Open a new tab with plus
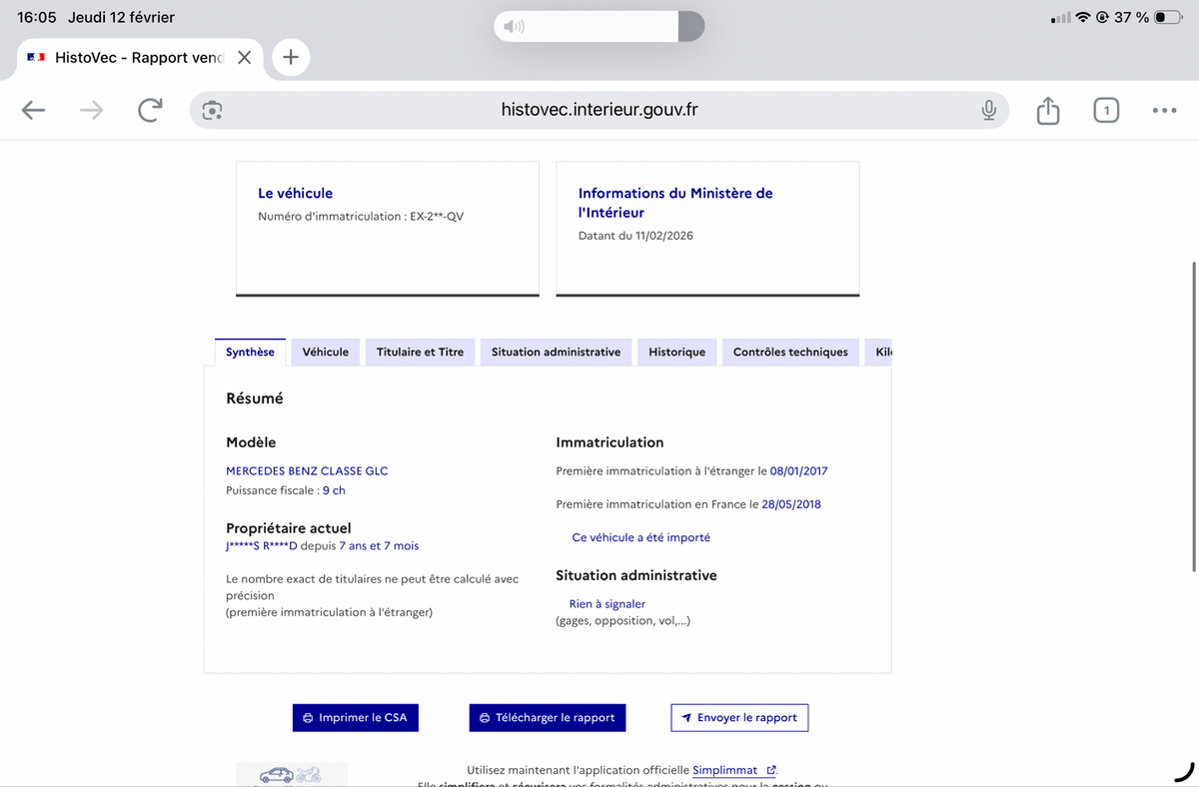 tap(291, 57)
